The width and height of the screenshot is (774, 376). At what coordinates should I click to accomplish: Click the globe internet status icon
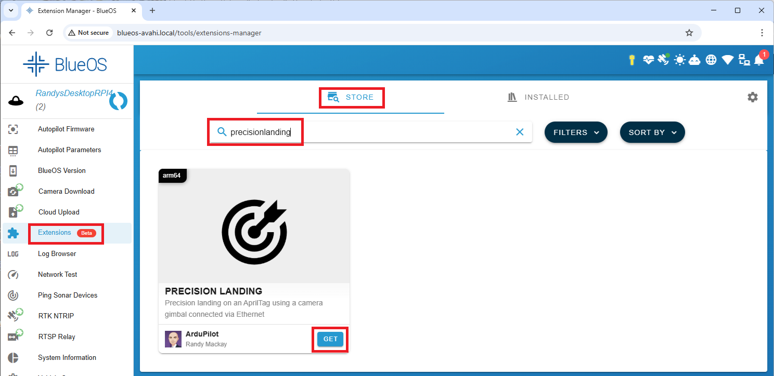[x=711, y=60]
